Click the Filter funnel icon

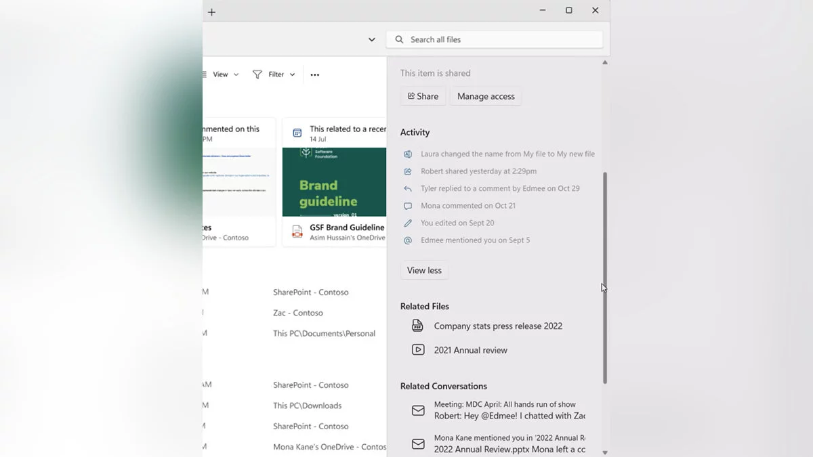pyautogui.click(x=257, y=74)
